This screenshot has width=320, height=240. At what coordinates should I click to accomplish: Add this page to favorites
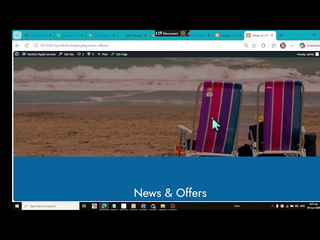click(253, 45)
